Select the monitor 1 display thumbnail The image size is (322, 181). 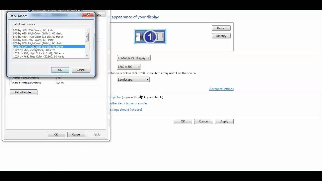tap(150, 37)
